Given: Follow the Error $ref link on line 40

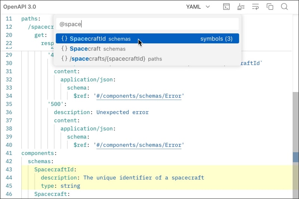Looking at the screenshot, I should [139, 145].
